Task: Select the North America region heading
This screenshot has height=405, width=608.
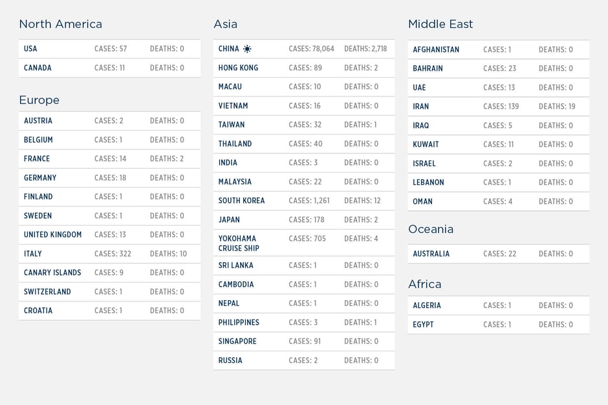Action: (x=61, y=24)
